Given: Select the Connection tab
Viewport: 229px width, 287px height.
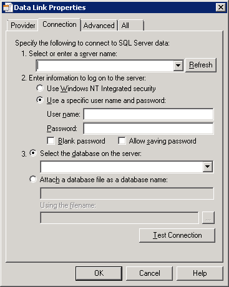Looking at the screenshot, I should pyautogui.click(x=59, y=24).
